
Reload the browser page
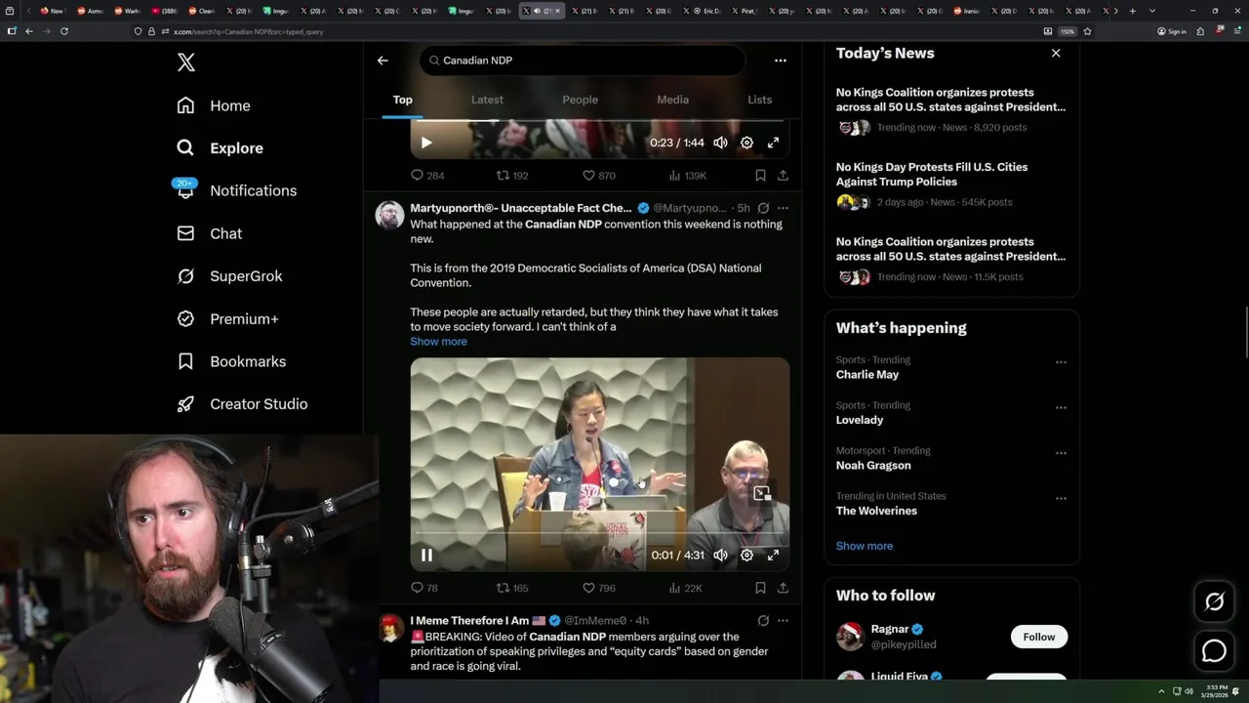(64, 31)
